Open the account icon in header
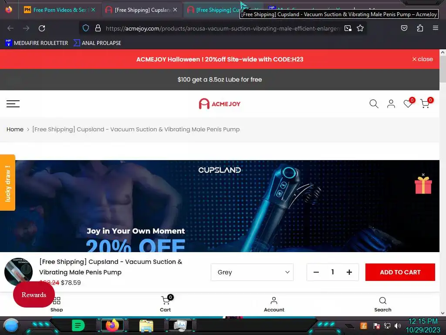The width and height of the screenshot is (446, 335). tap(391, 104)
